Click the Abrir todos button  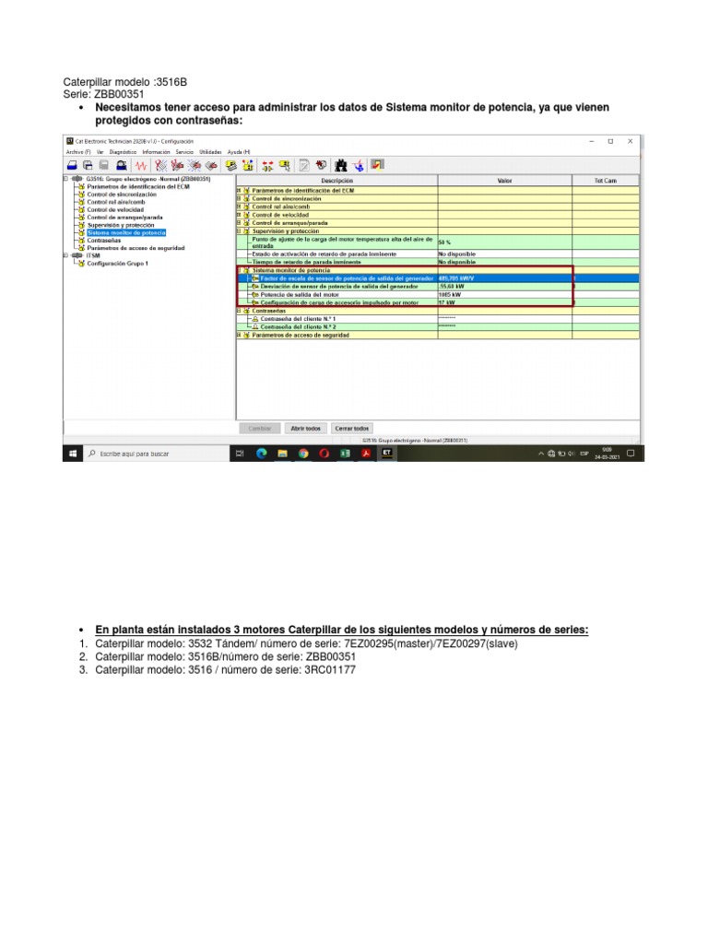point(305,428)
